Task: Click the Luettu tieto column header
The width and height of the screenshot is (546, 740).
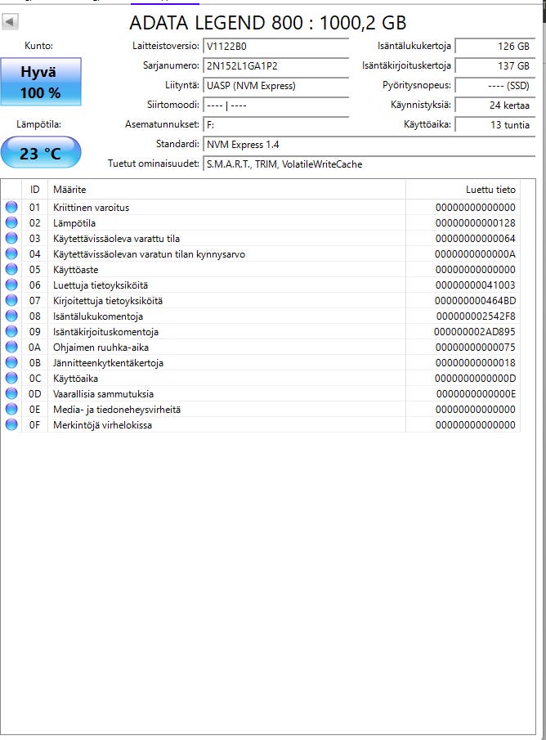Action: tap(463, 189)
